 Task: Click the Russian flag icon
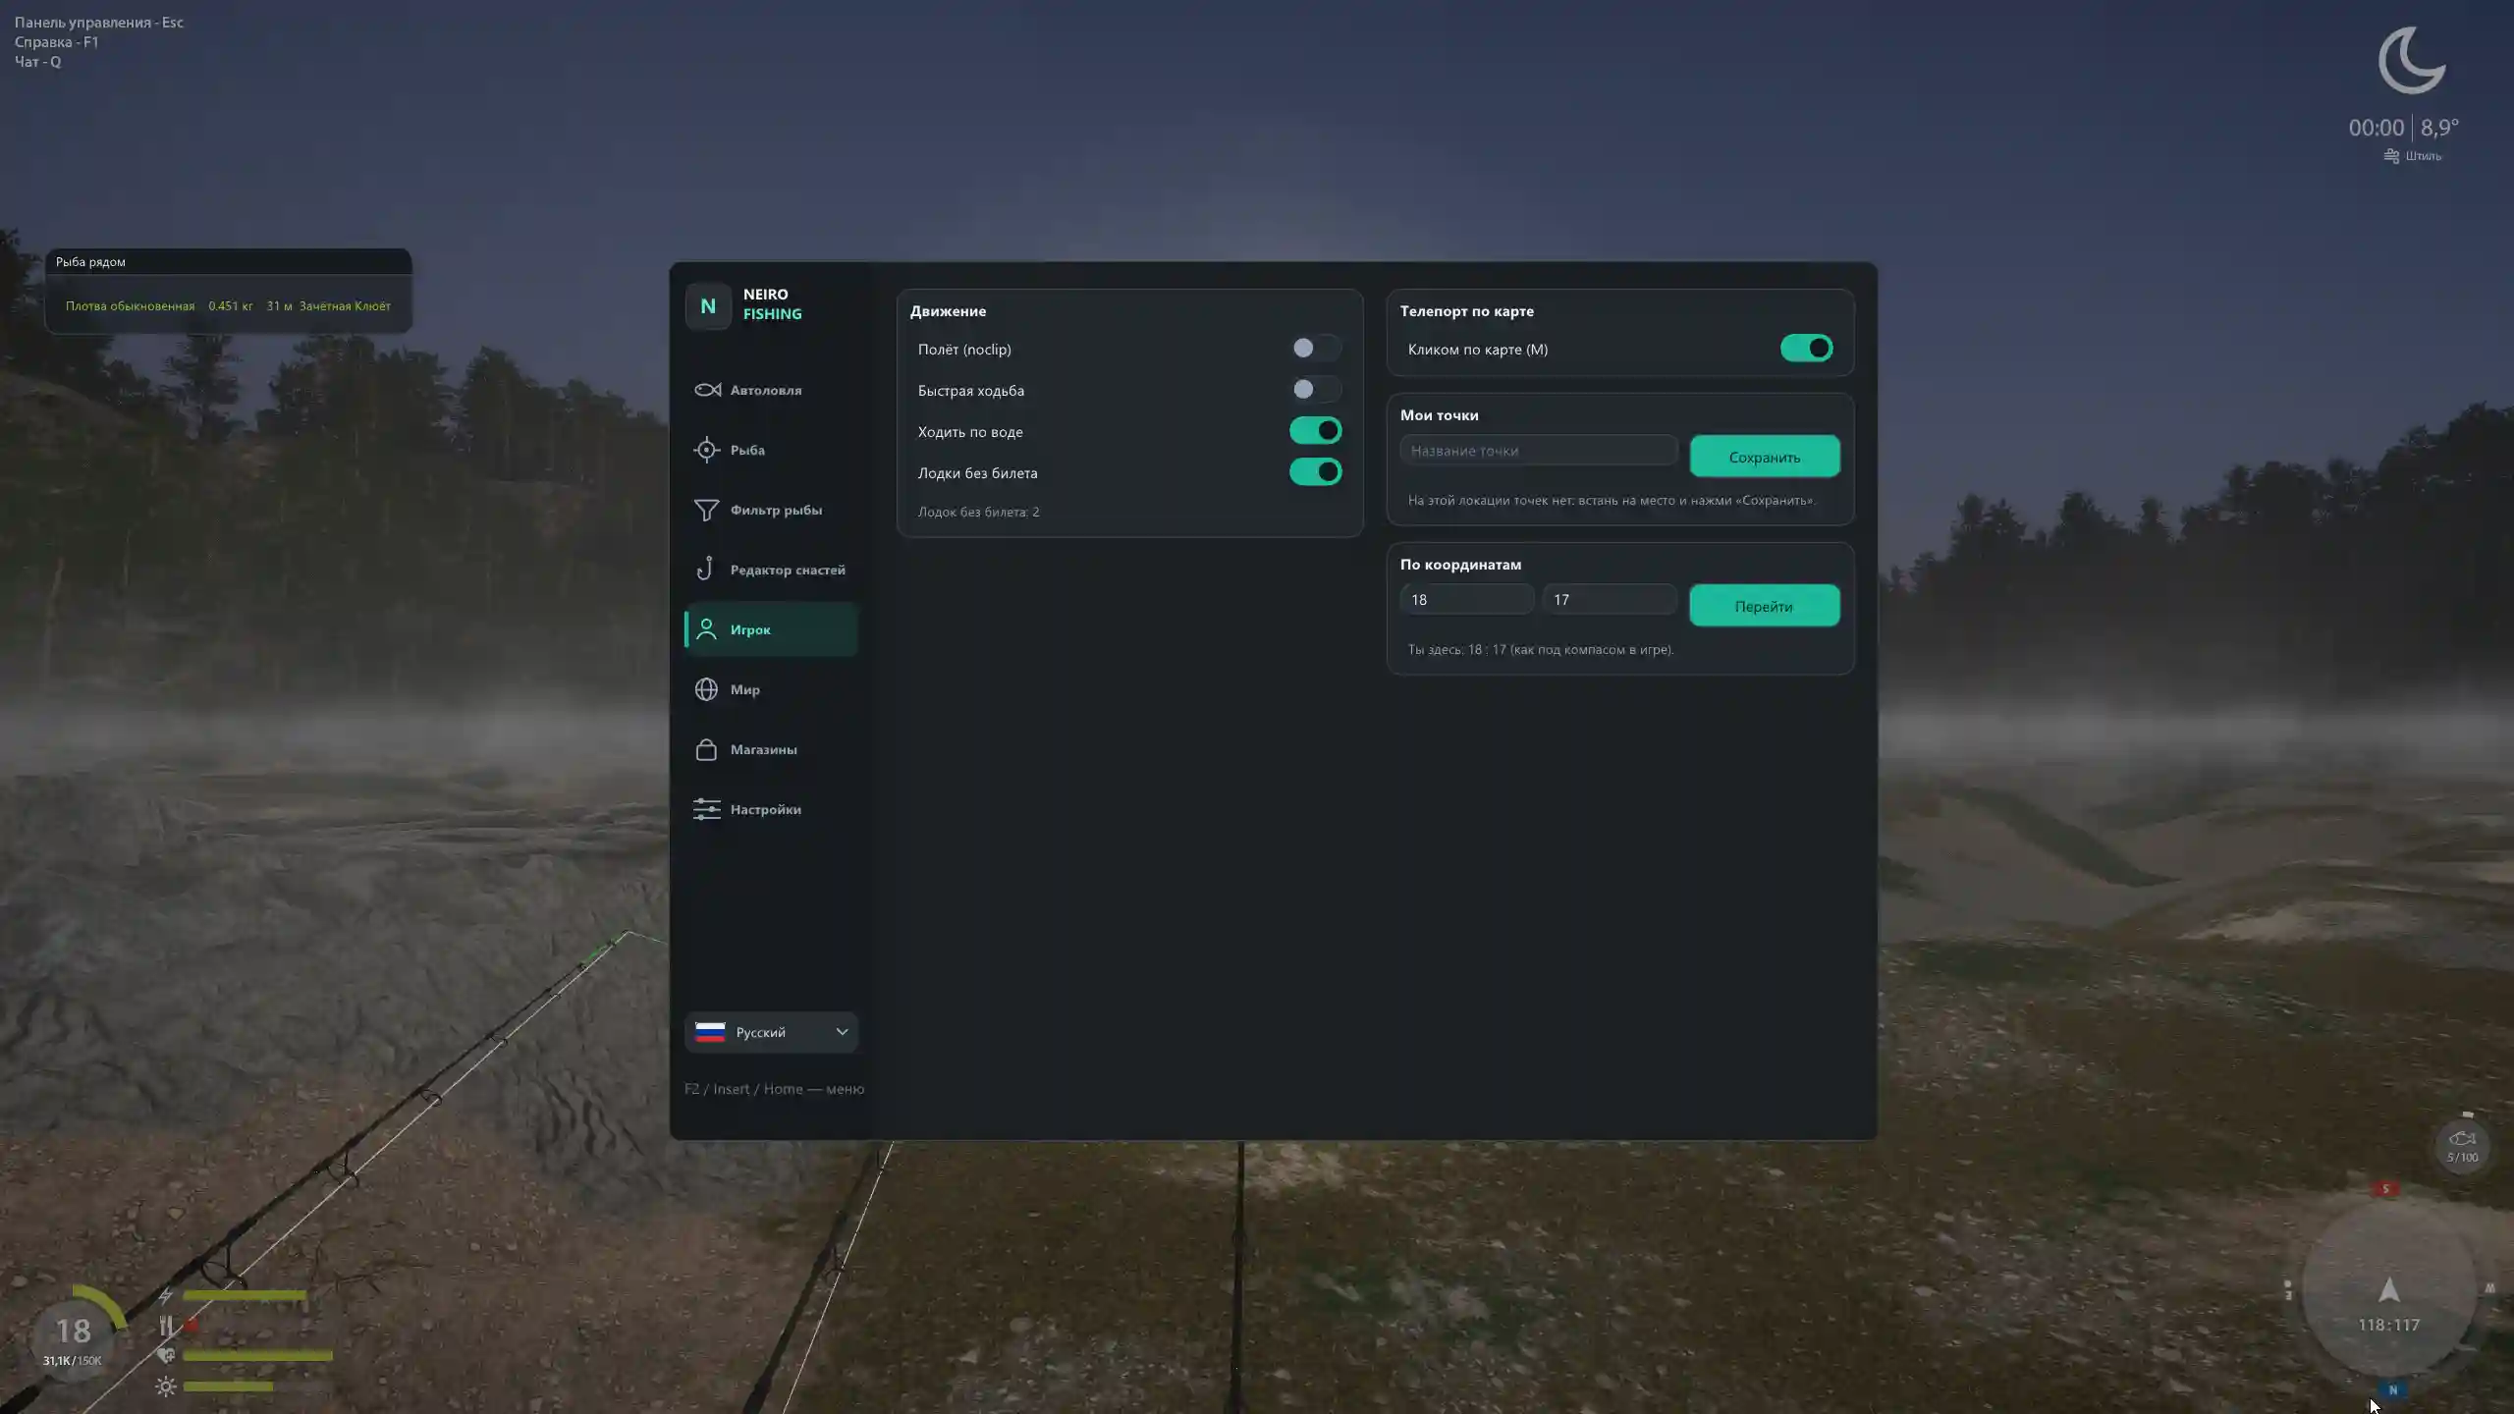[710, 1032]
